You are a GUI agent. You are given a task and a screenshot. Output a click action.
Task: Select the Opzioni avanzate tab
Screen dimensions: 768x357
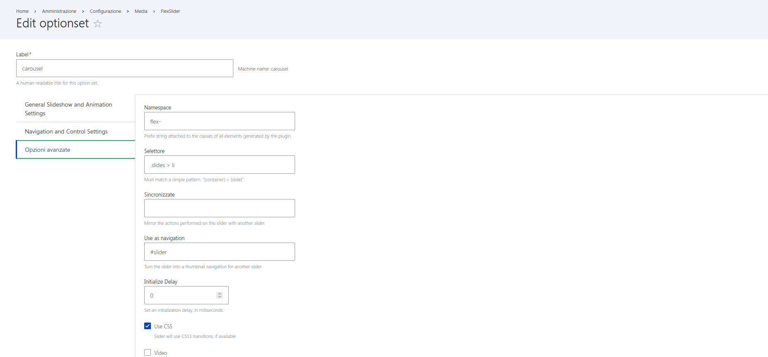click(x=75, y=150)
